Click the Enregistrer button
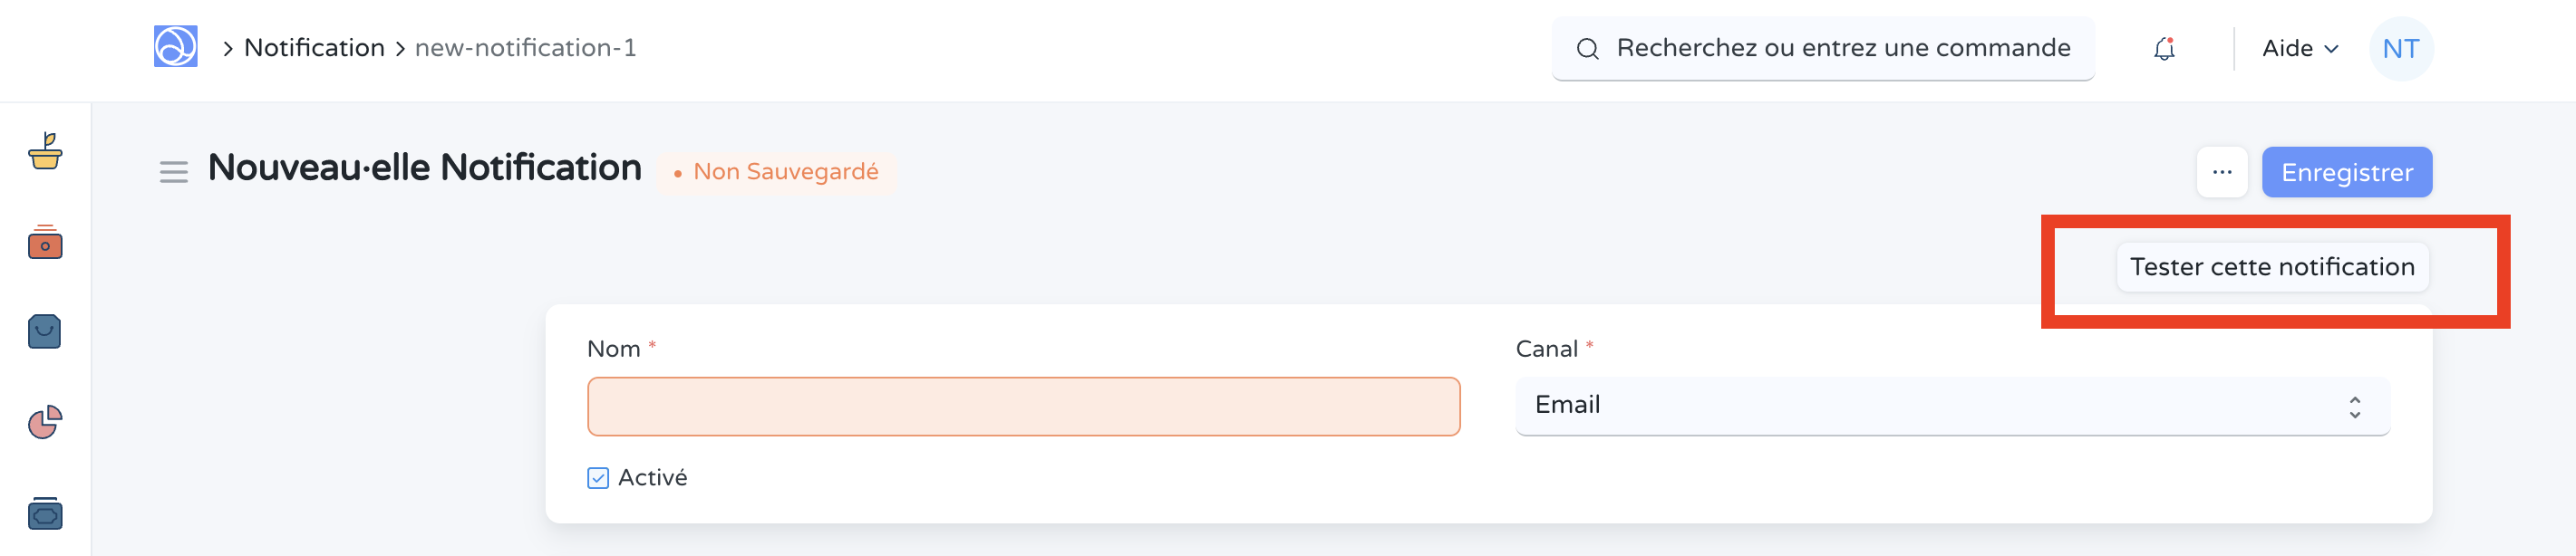 coord(2347,170)
